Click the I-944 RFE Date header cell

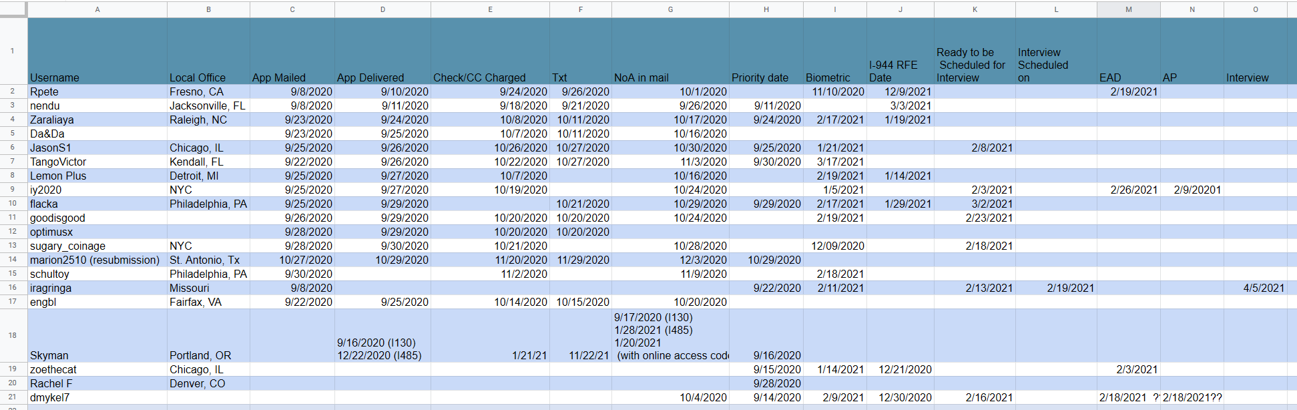900,51
